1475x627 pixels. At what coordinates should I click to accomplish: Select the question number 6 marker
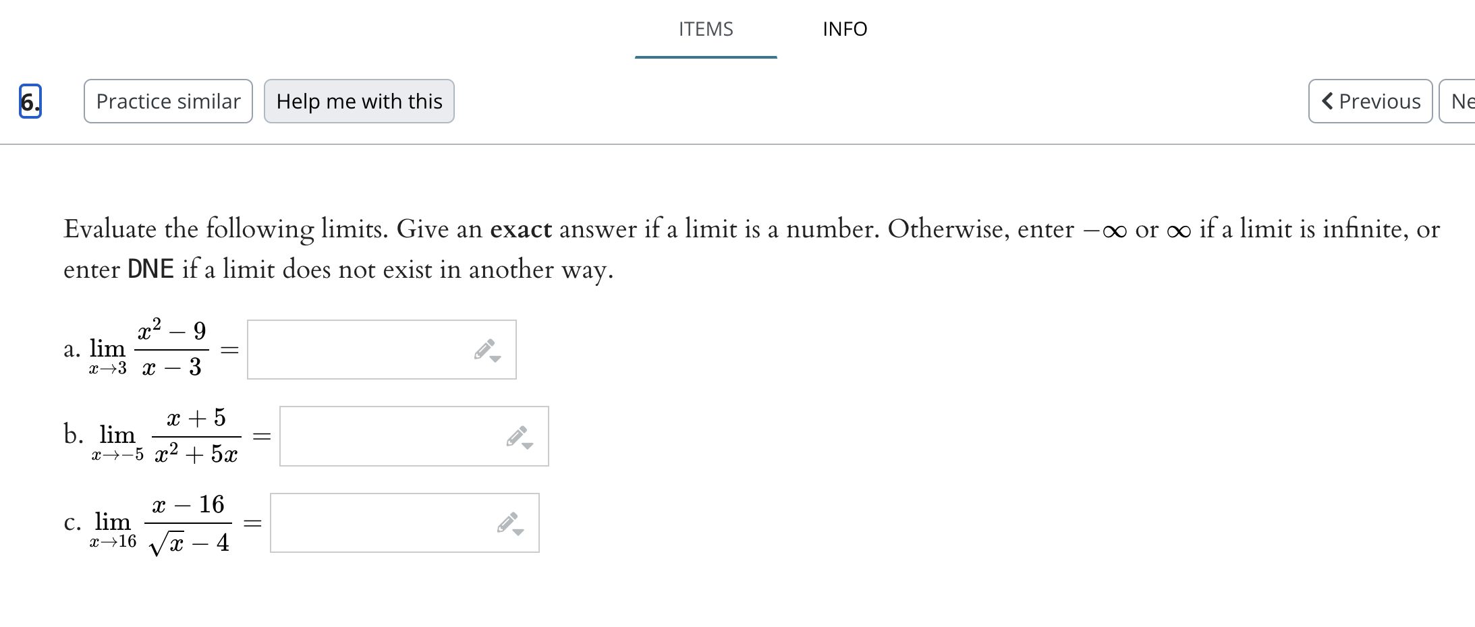(29, 101)
